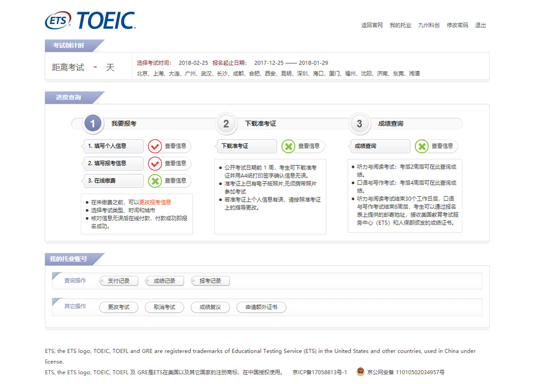Screen dimensions: 534x384
Task: Click the ETS TOEIC logo
Action: (x=90, y=21)
